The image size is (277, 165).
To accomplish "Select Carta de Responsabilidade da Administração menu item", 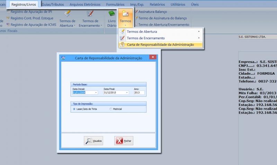I will (160, 45).
